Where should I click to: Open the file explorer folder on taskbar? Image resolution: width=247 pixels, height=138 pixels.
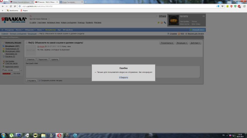coord(43,135)
